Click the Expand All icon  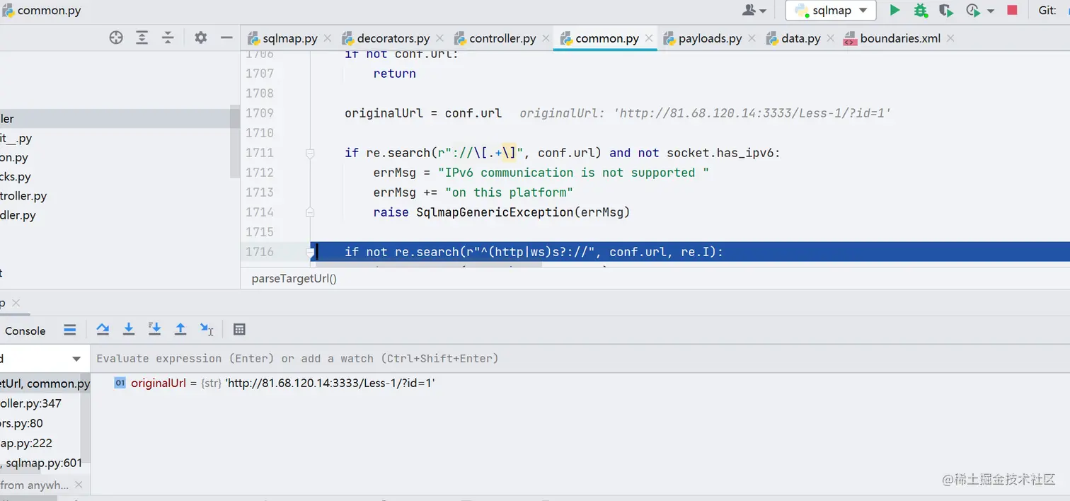point(142,38)
